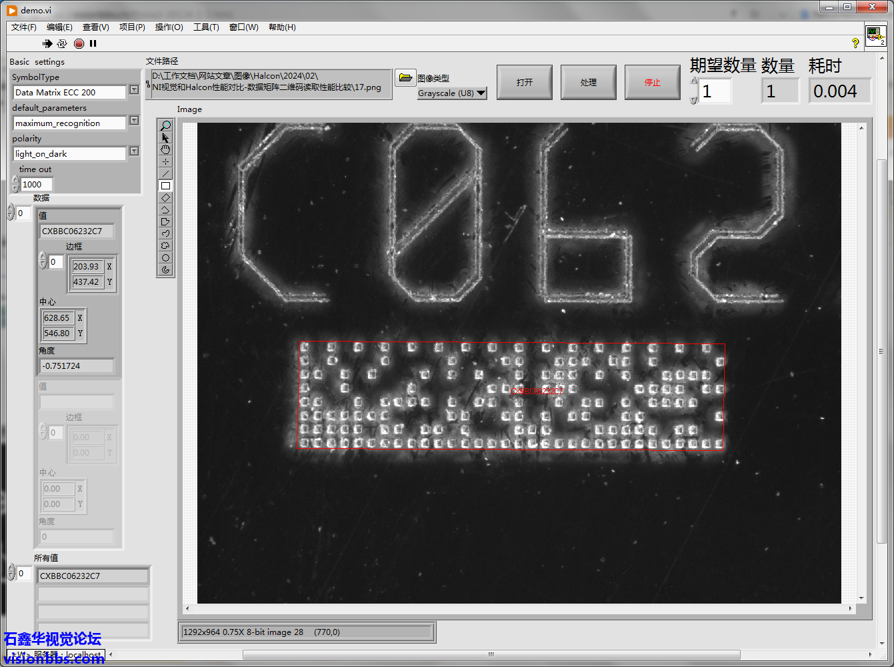The width and height of the screenshot is (894, 667).
Task: Select the Selection arrow tool
Action: (x=165, y=137)
